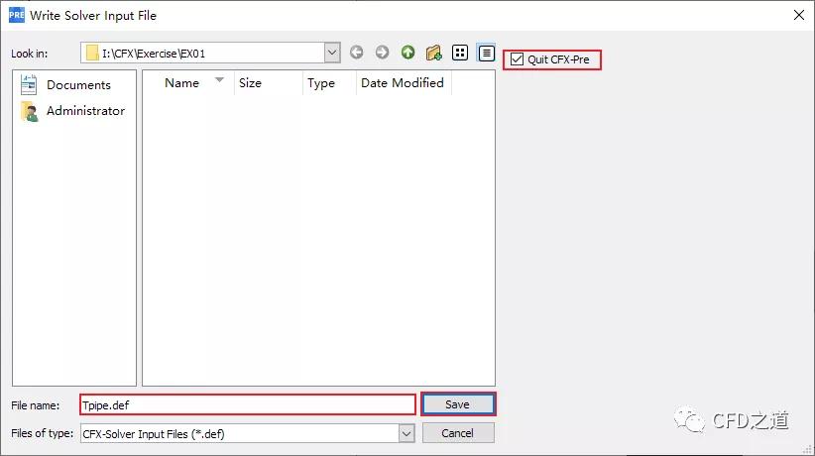Navigate up to parent directory

click(408, 53)
